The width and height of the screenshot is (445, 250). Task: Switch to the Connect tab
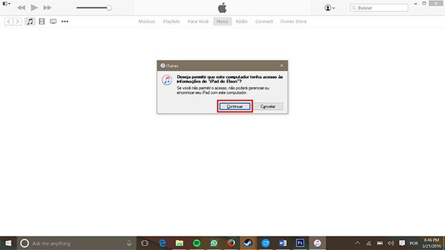(264, 21)
